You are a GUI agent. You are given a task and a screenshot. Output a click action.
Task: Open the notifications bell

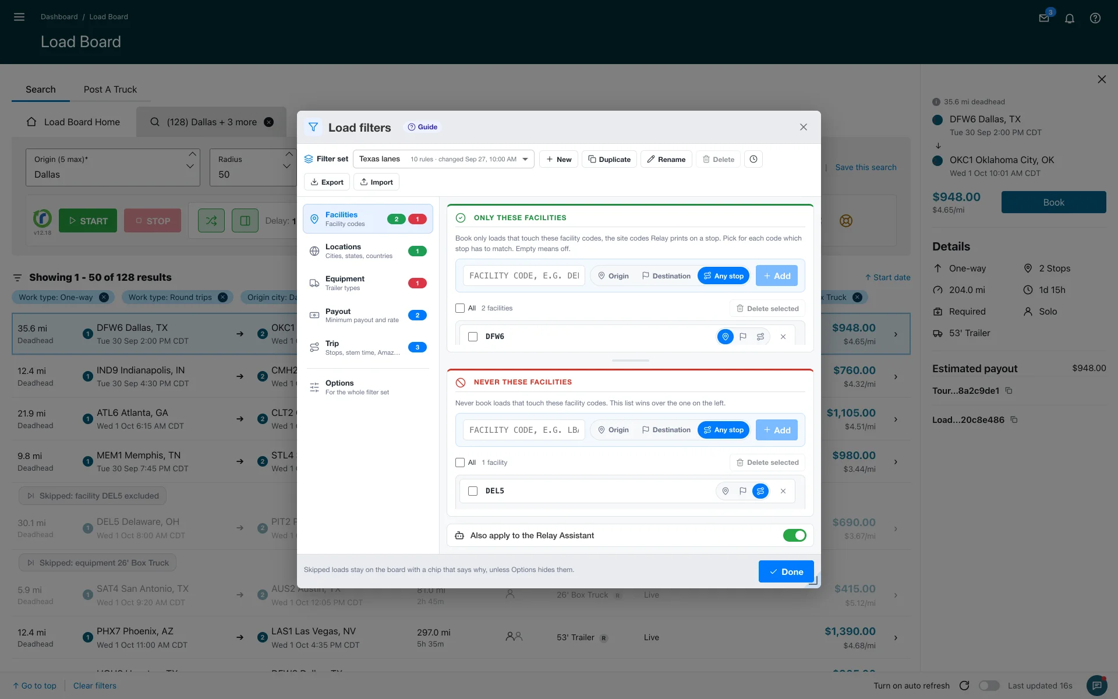1070,18
